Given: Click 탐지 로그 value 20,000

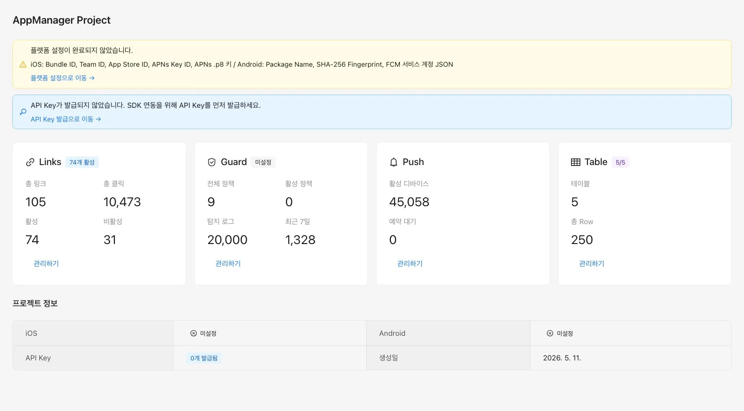Looking at the screenshot, I should [227, 240].
